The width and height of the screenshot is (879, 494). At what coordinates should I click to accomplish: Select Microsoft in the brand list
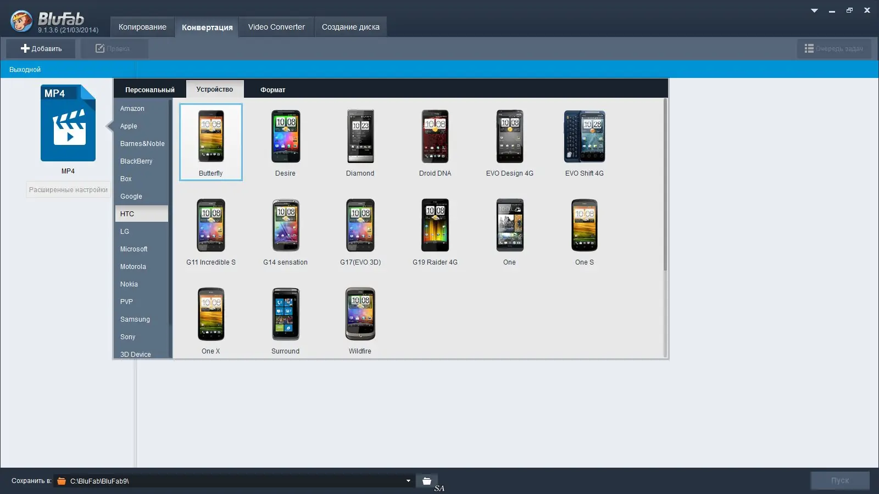point(142,249)
